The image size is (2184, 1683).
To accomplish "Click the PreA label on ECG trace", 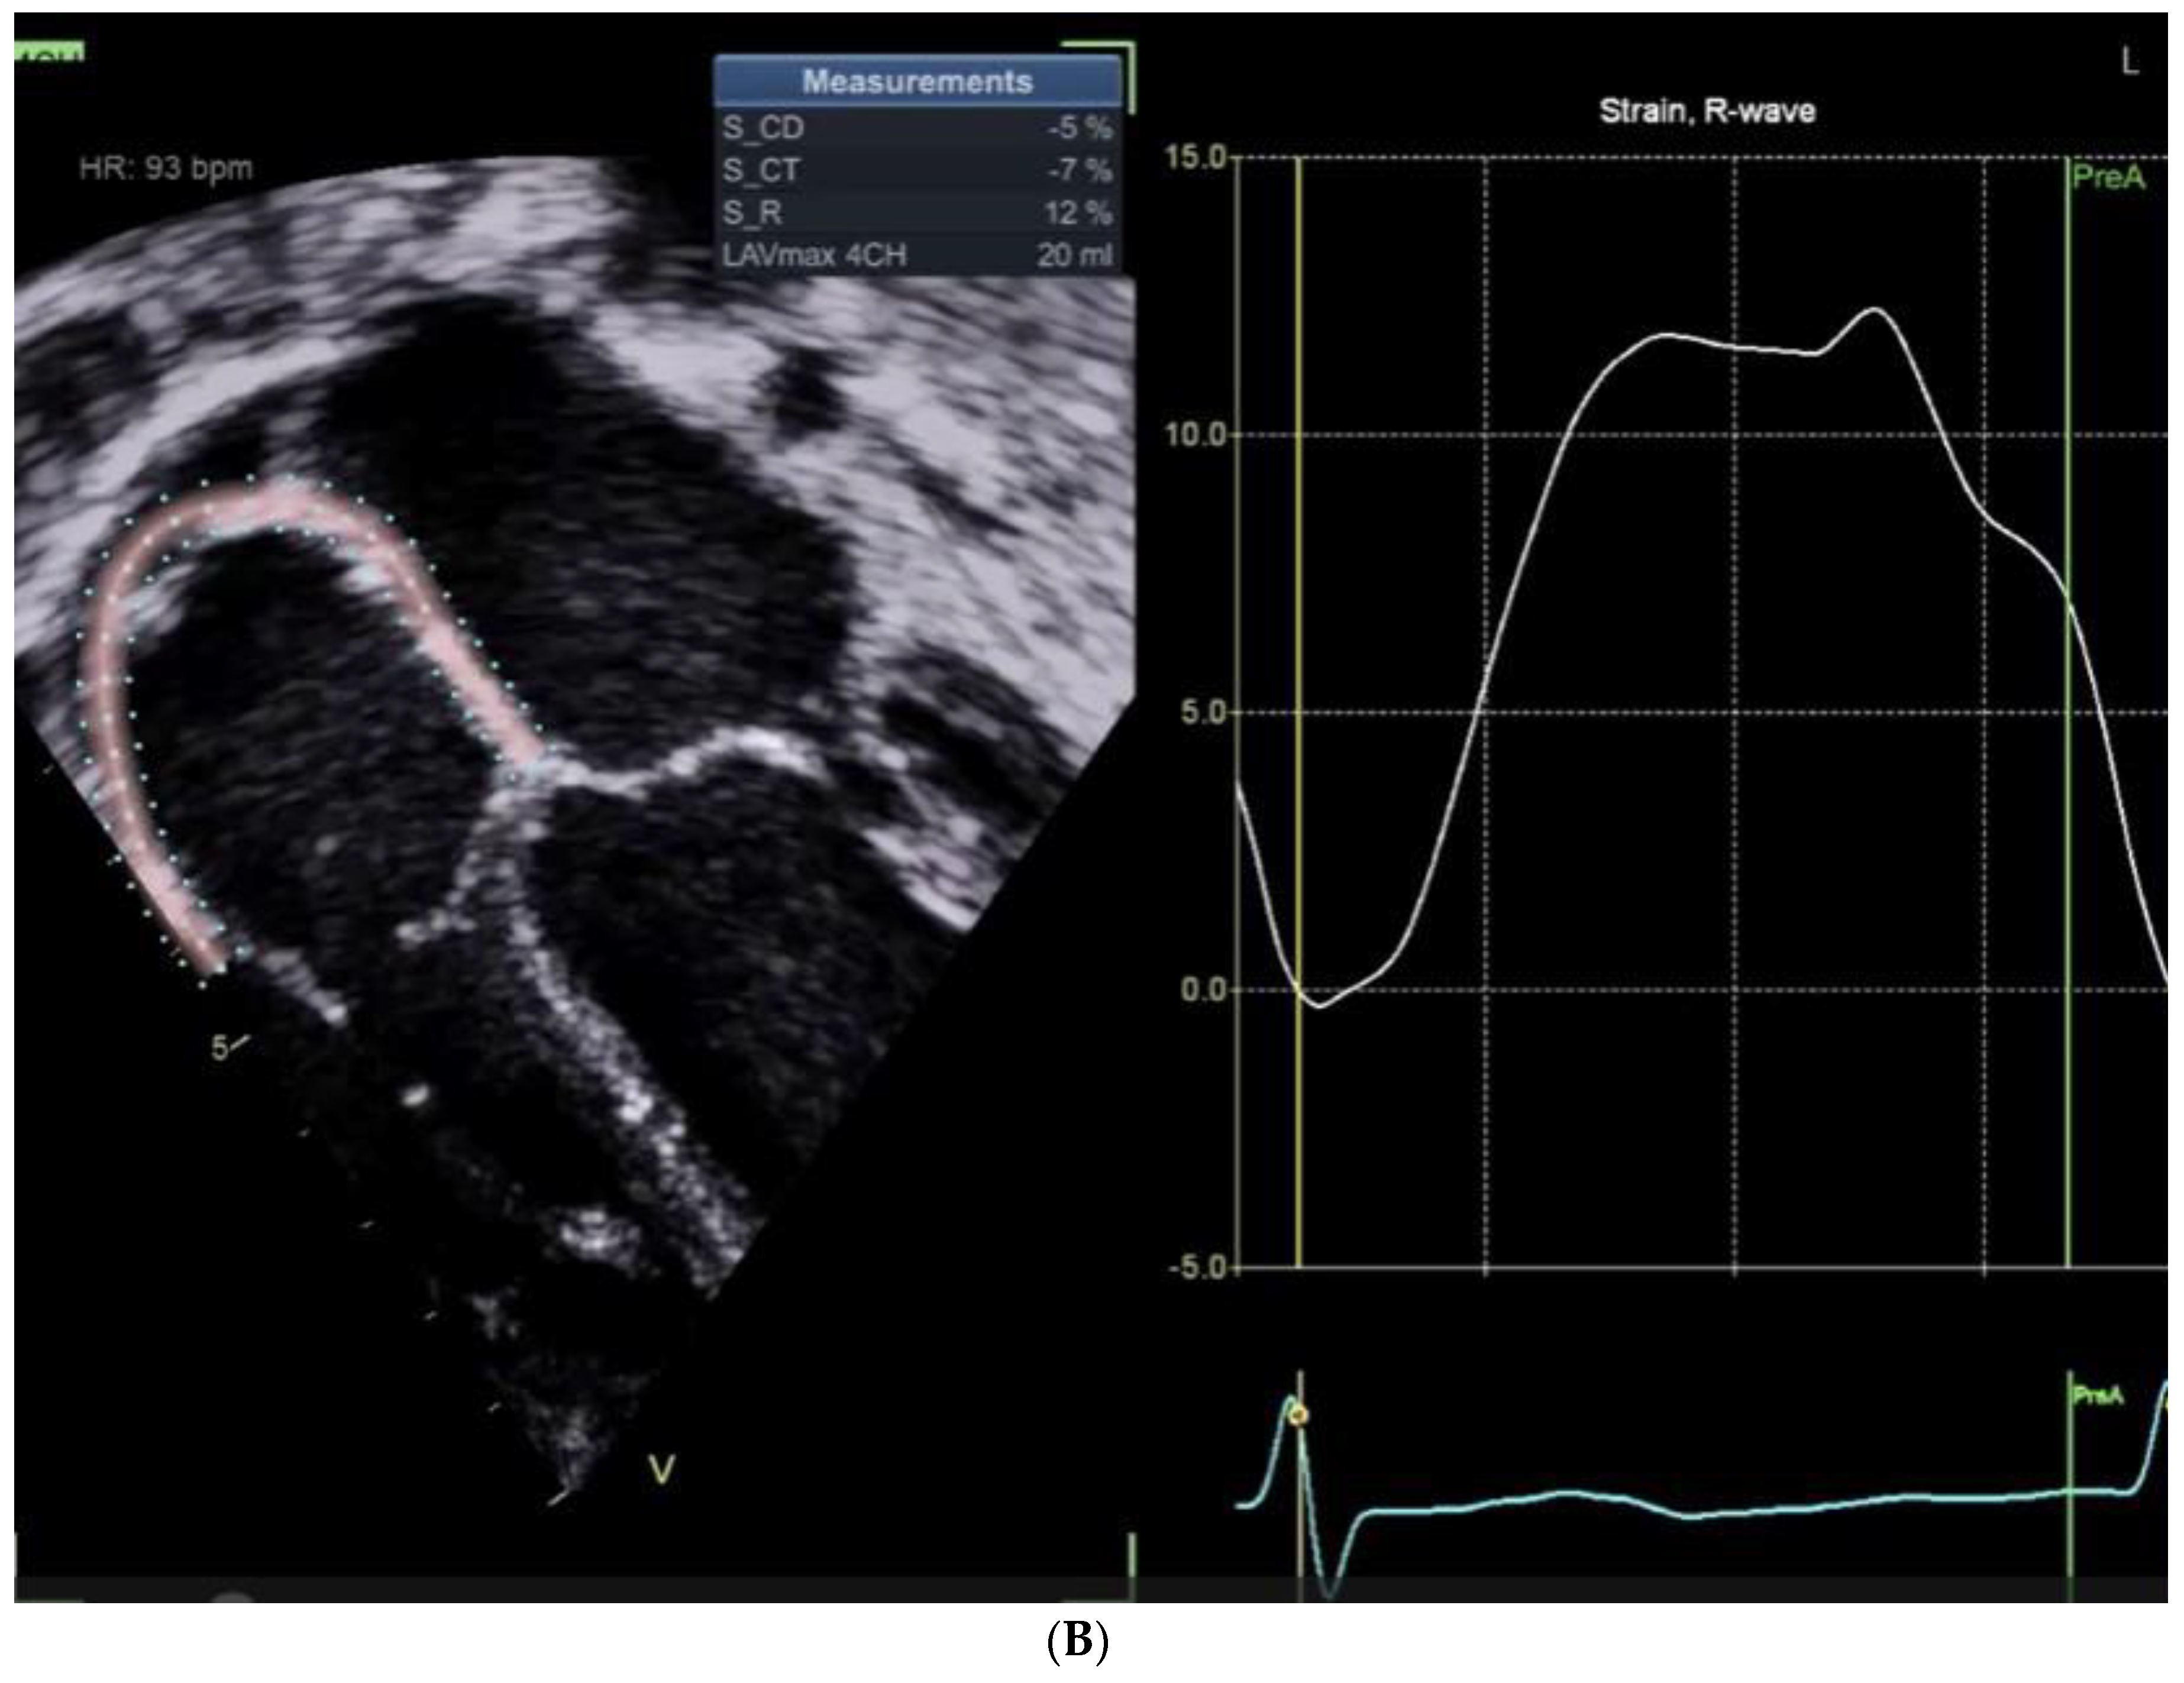I will (2098, 1395).
